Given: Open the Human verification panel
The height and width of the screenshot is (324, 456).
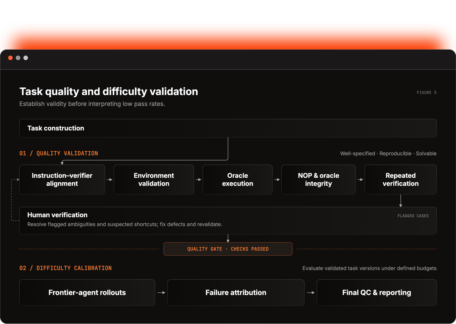Looking at the screenshot, I should 228,221.
